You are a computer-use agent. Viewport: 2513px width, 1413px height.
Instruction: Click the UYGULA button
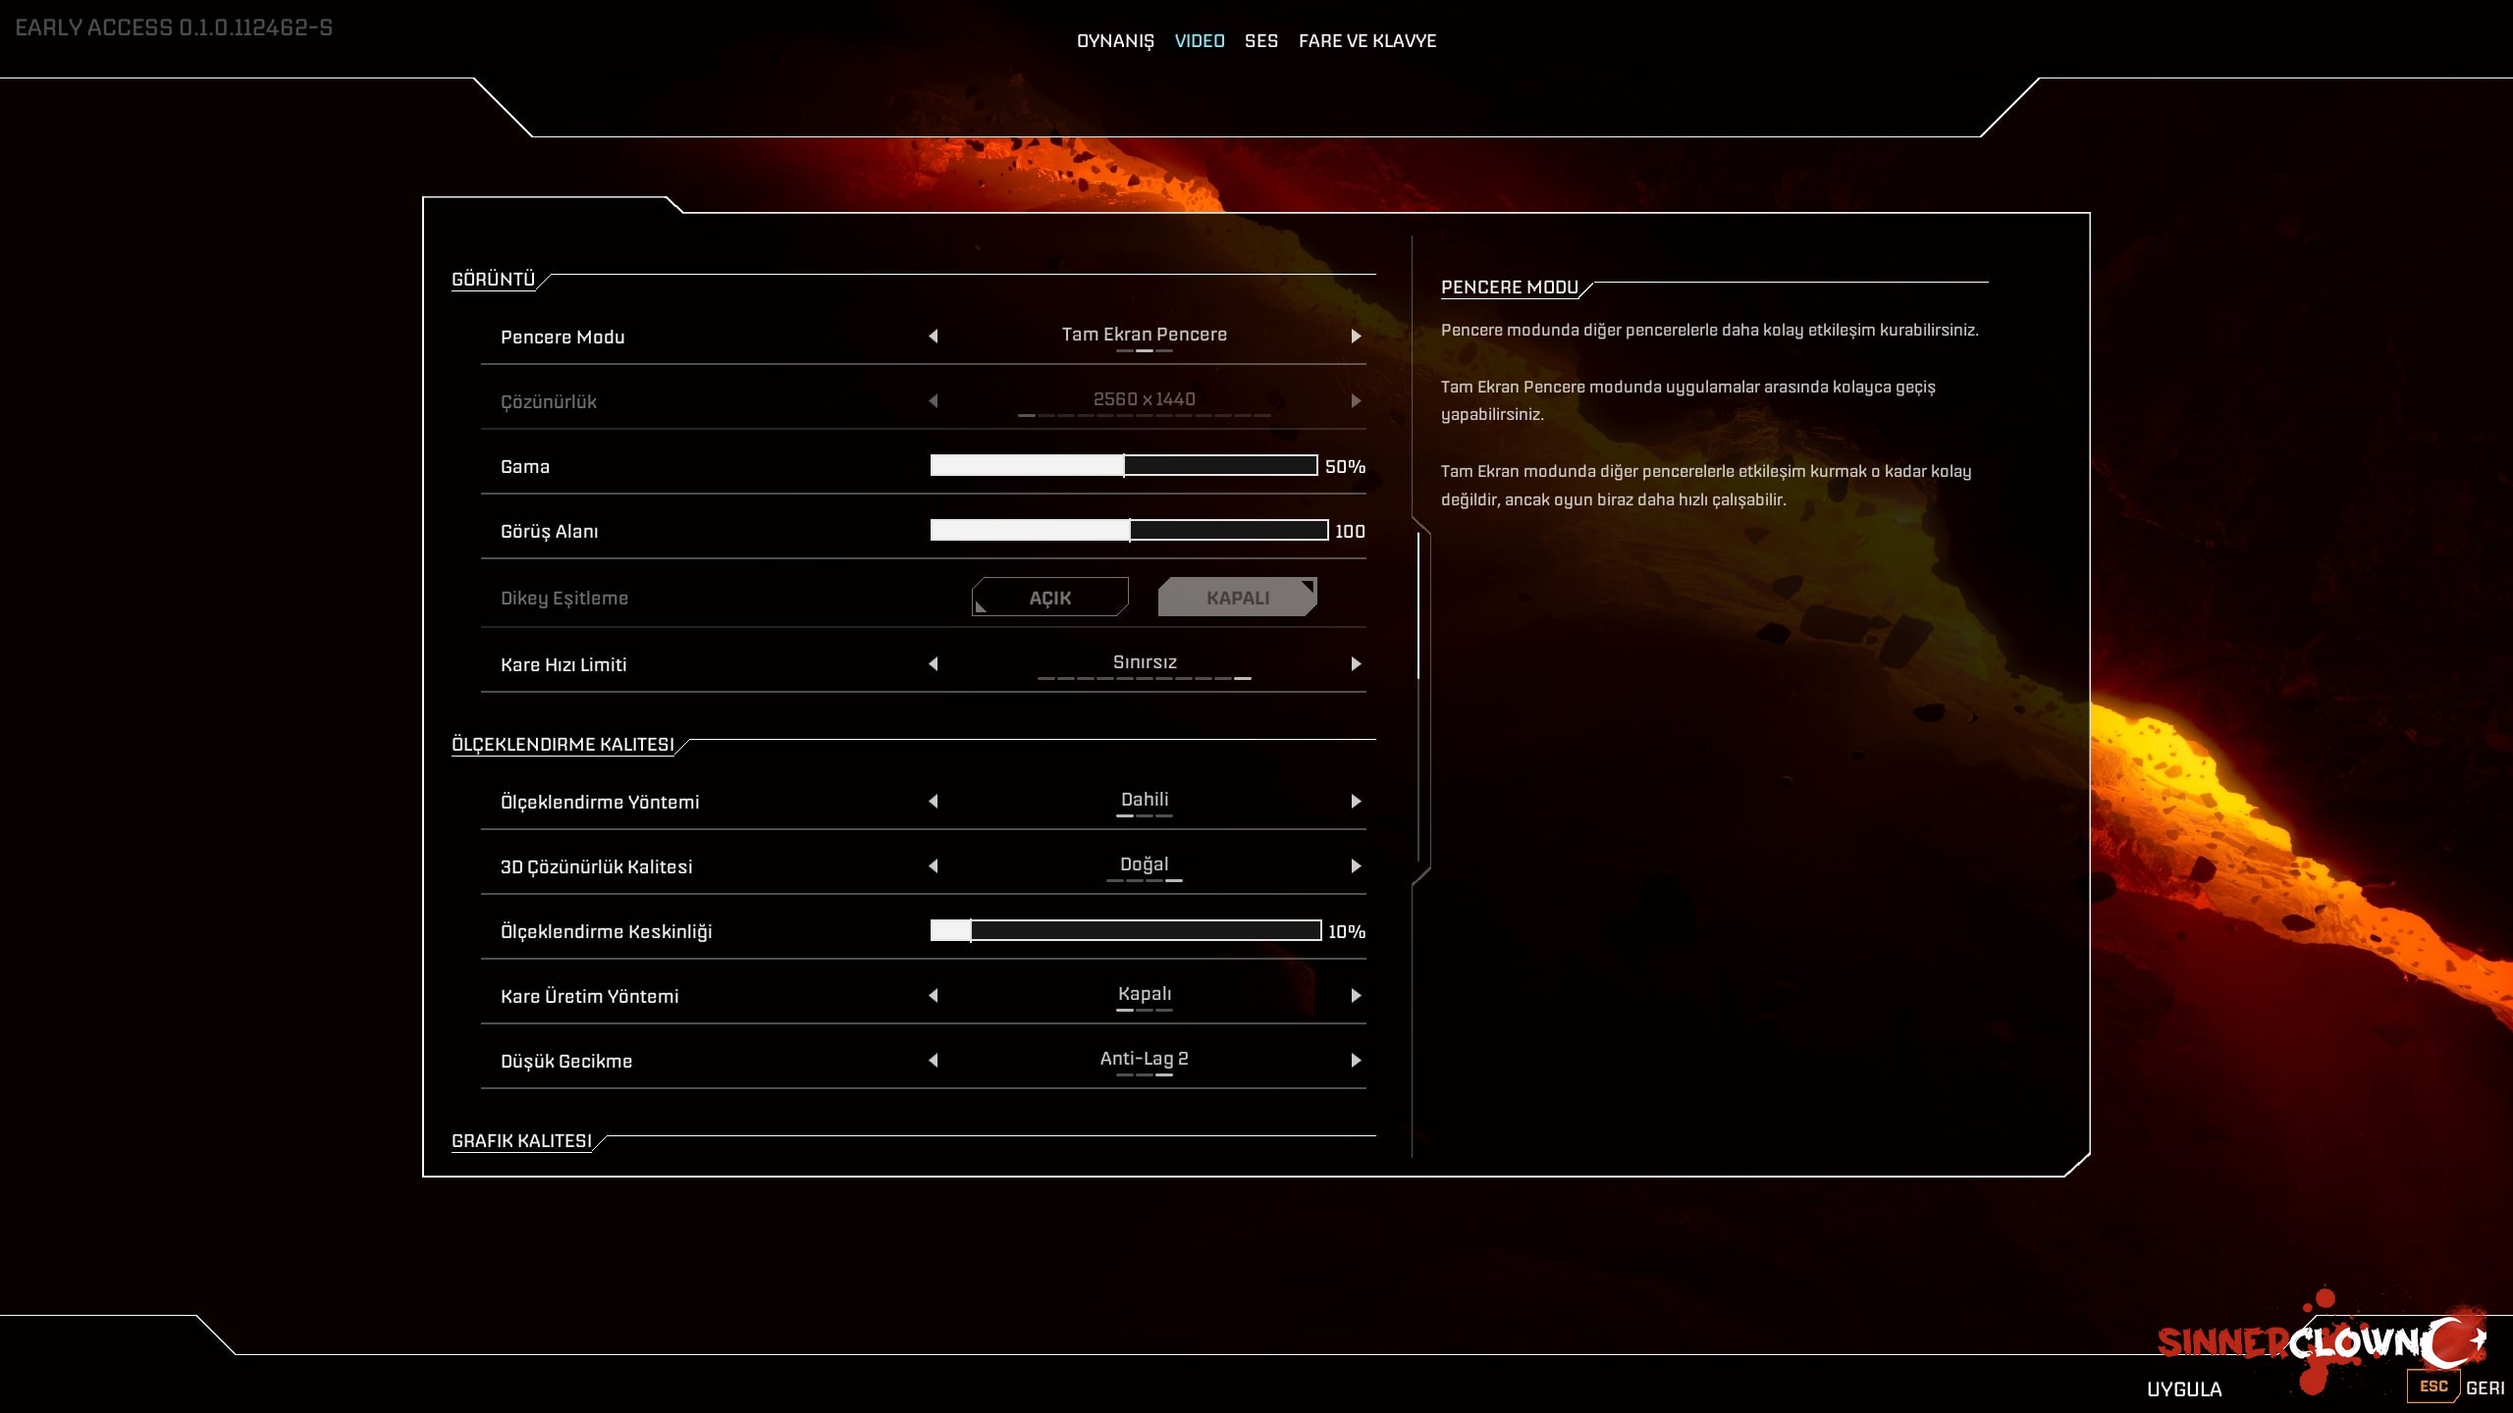2184,1389
